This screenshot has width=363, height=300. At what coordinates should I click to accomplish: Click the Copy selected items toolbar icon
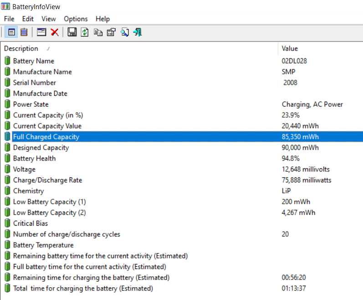click(98, 32)
